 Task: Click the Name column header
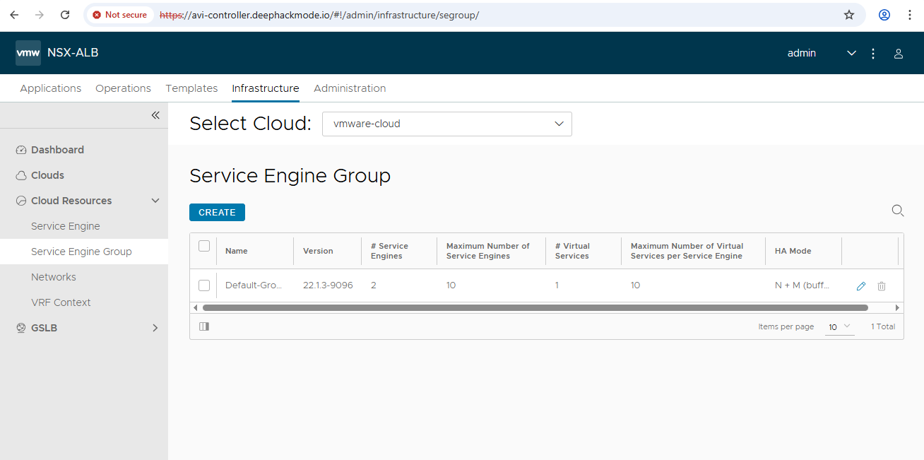coord(237,251)
